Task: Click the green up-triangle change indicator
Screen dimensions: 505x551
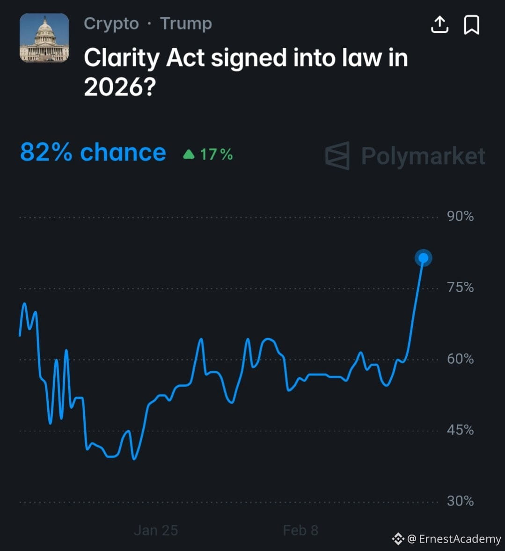Action: coord(189,154)
